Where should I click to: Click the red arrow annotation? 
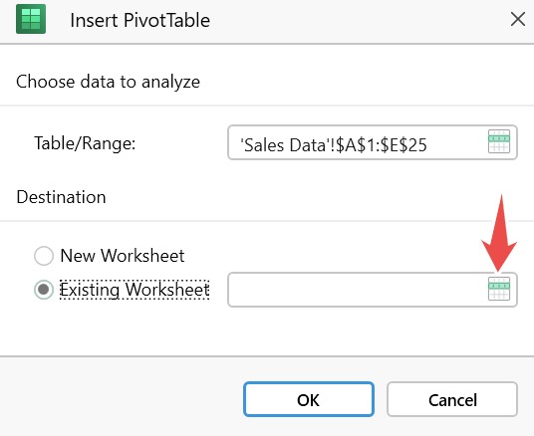tap(499, 233)
